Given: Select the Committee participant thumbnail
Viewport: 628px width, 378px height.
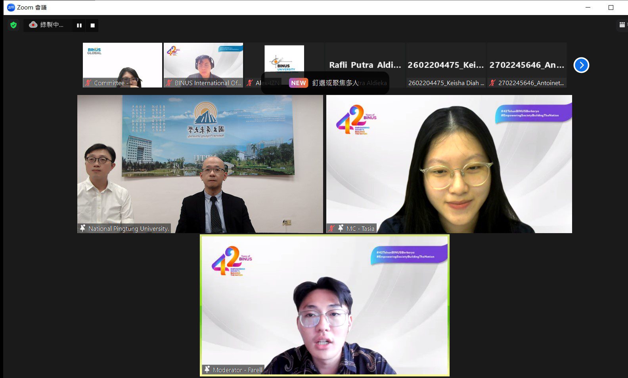Looking at the screenshot, I should point(123,65).
